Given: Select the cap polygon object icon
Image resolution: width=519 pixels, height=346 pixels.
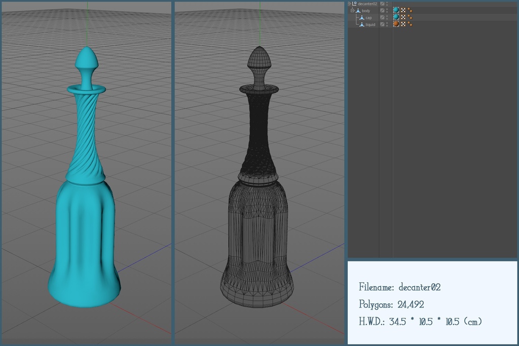Looking at the screenshot, I should pyautogui.click(x=362, y=18).
